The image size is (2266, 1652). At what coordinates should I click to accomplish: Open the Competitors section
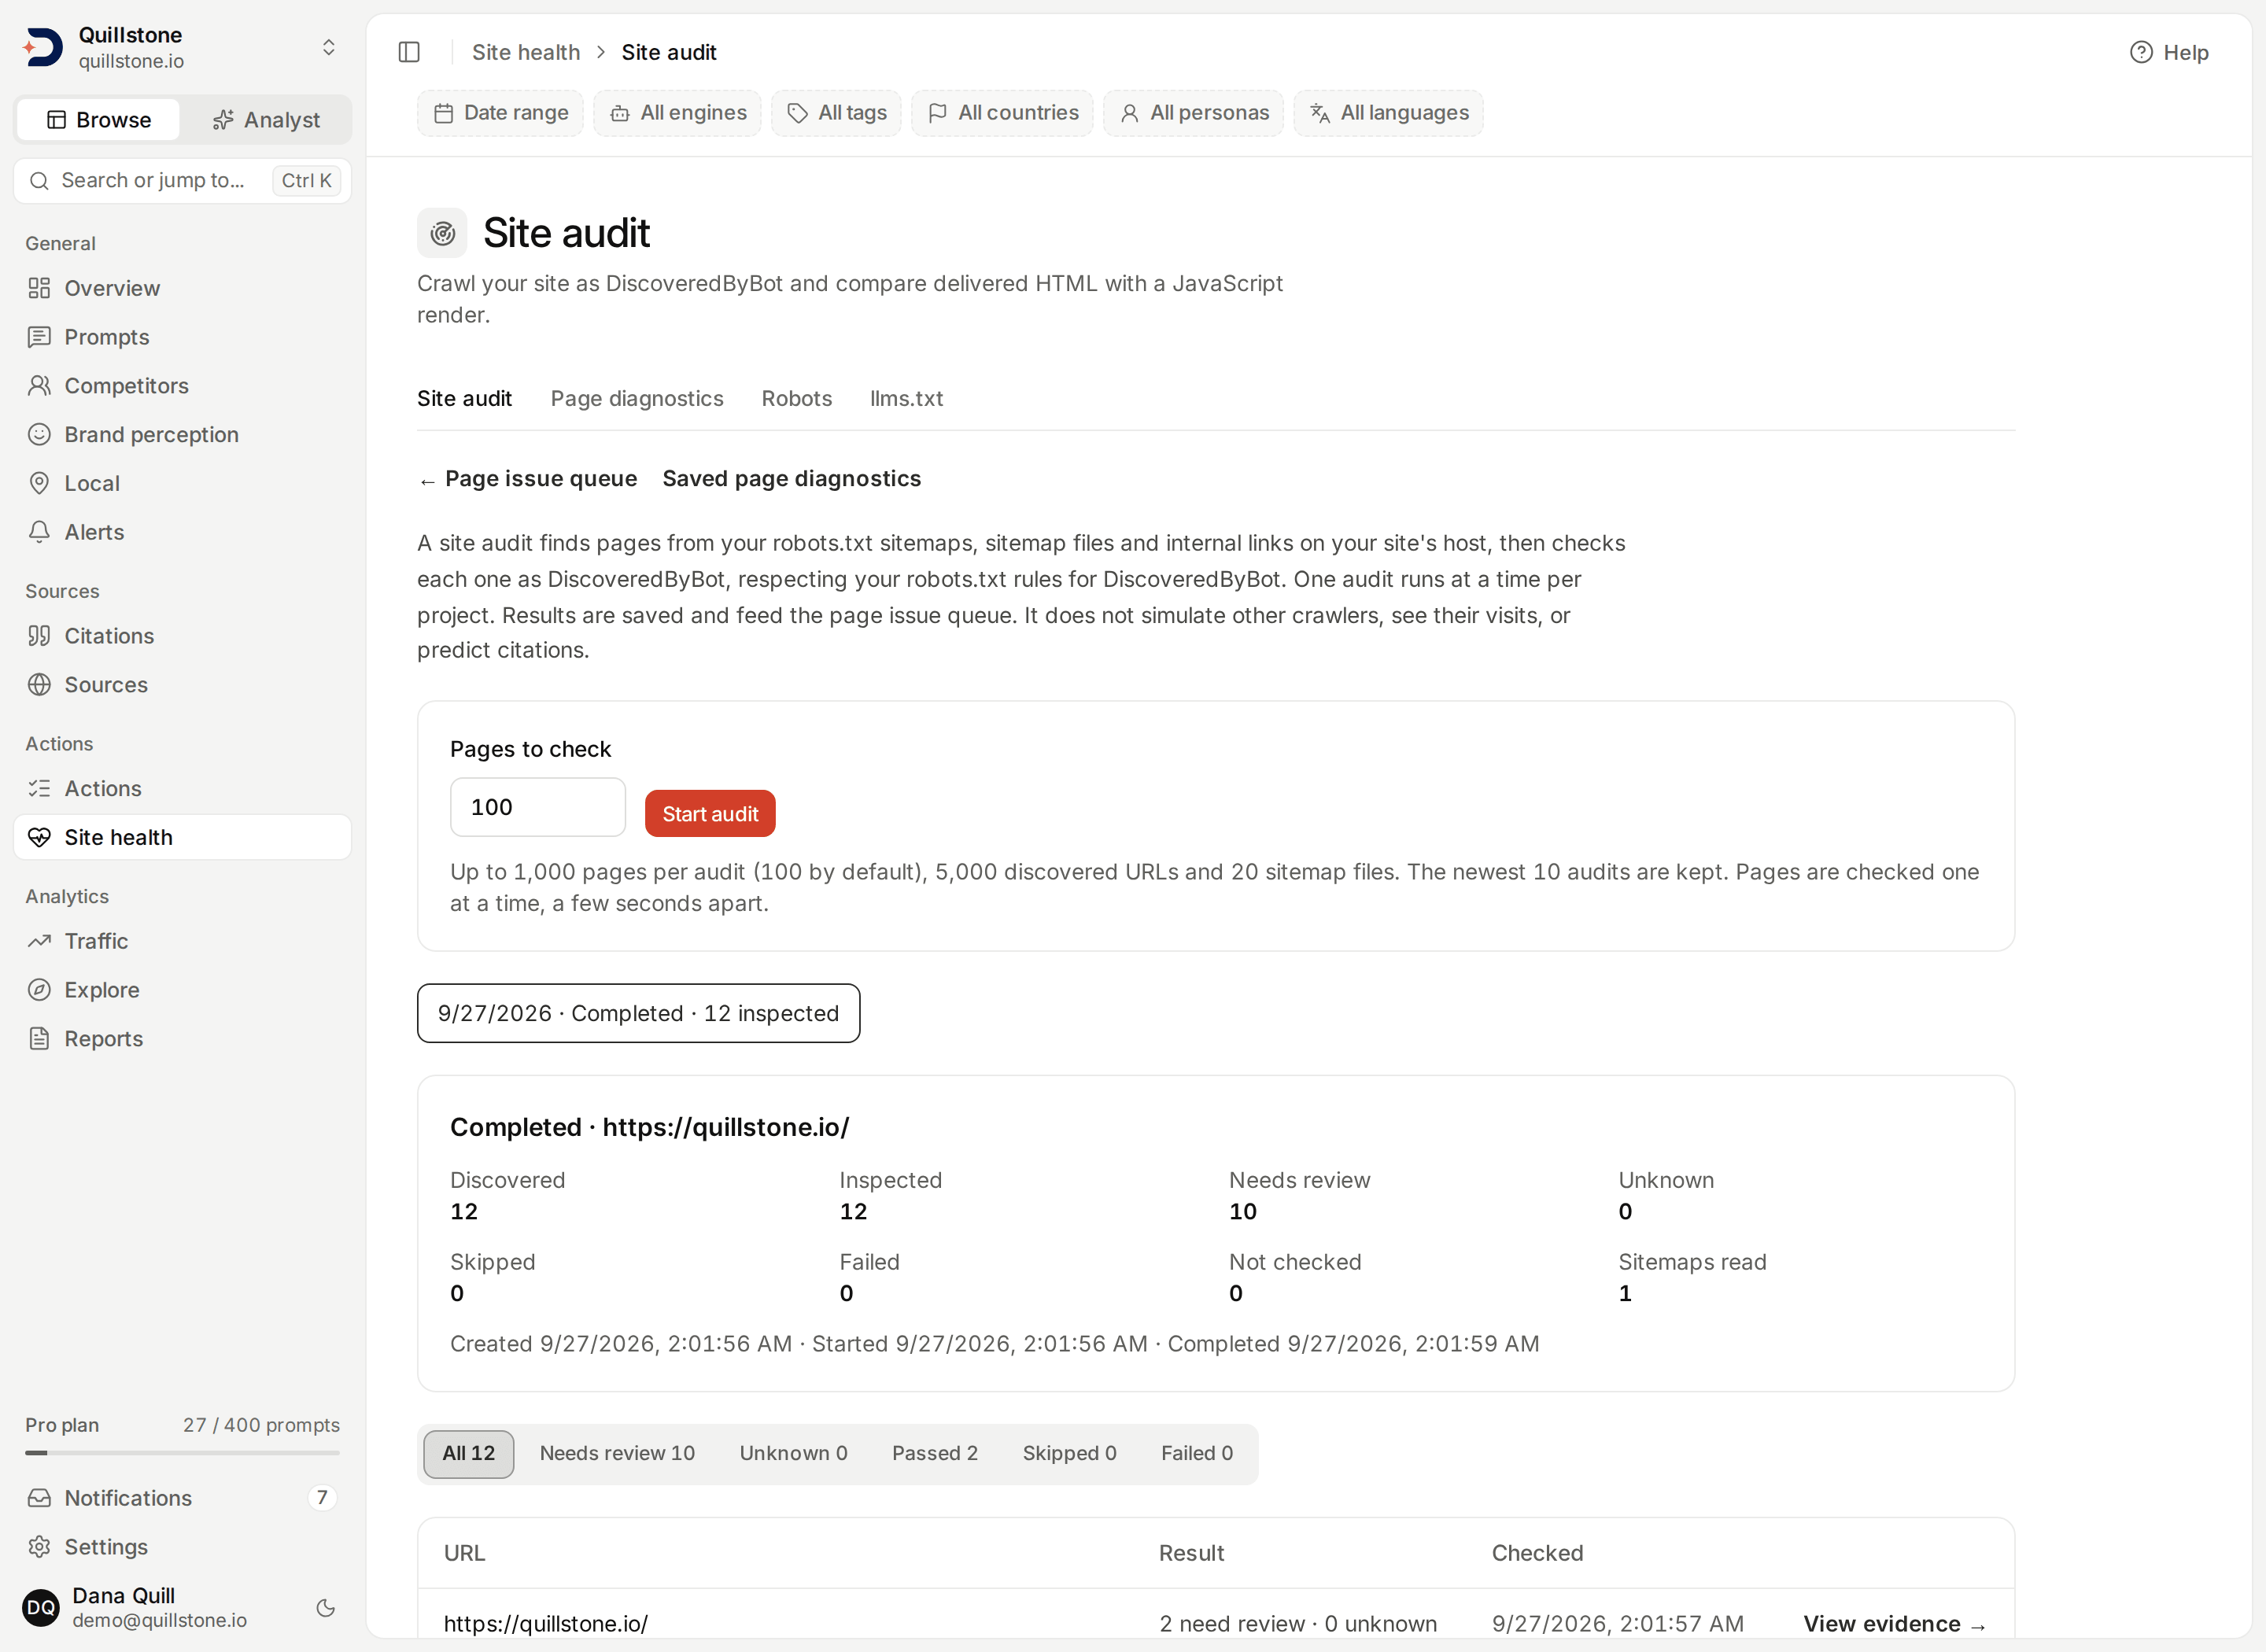click(183, 386)
